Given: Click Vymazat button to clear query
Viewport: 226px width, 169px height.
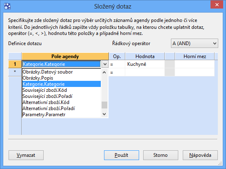Looking at the screenshot, I should point(26,155).
